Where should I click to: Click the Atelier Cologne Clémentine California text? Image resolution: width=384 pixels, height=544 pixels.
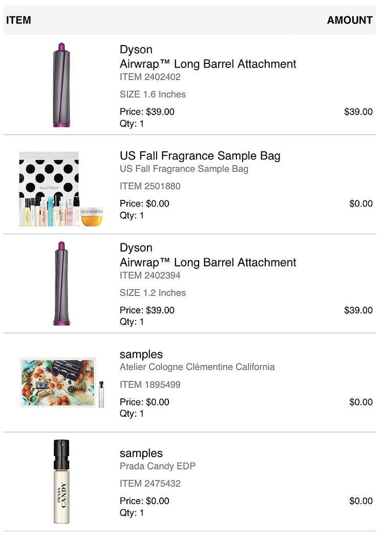click(197, 367)
